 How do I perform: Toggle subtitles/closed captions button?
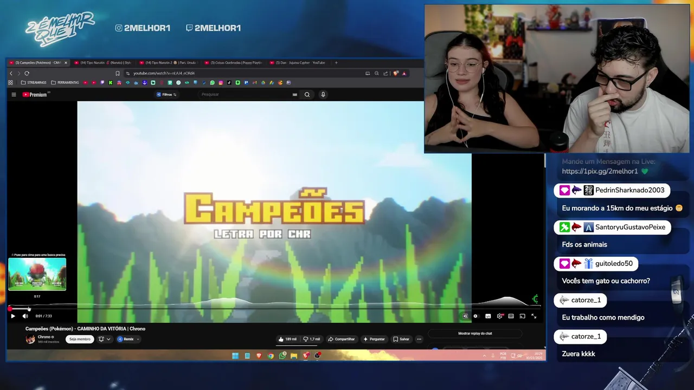point(488,316)
